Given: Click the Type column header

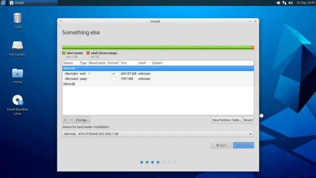Looking at the screenshot, I should point(83,63).
